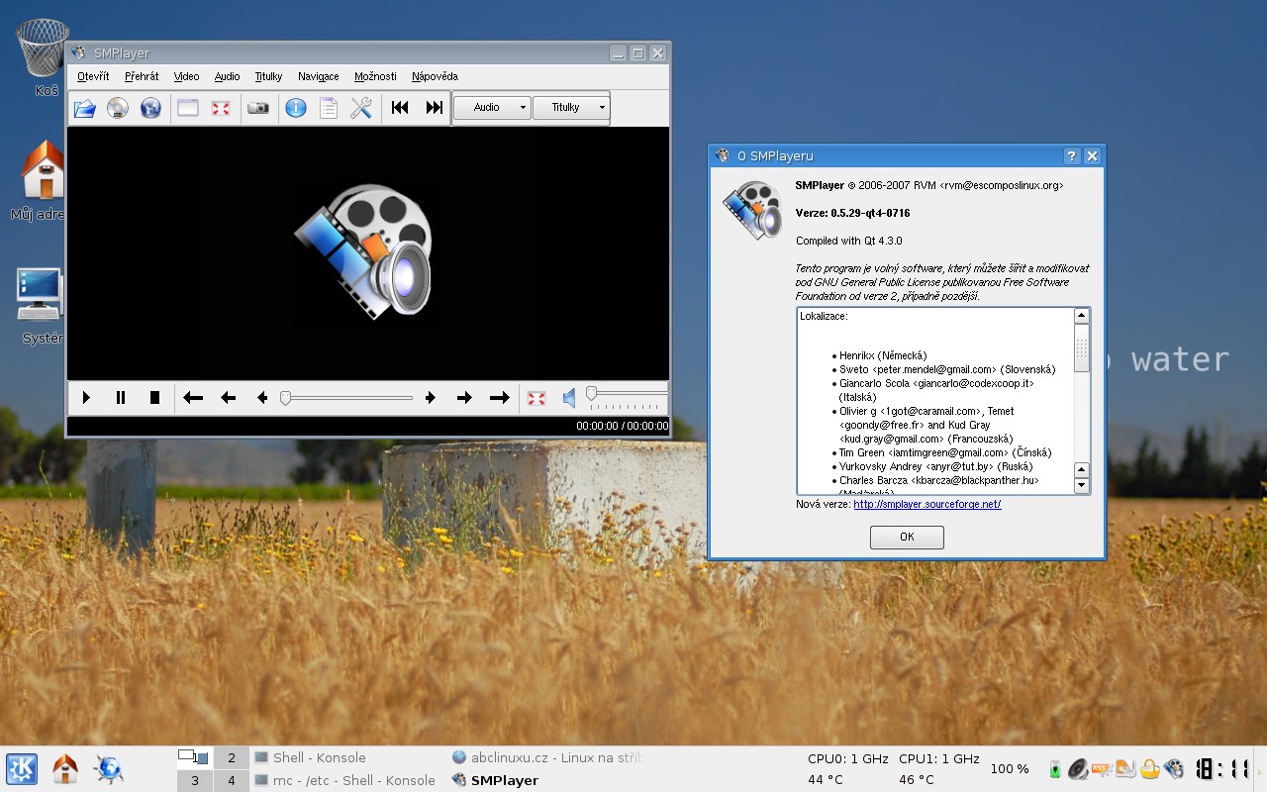Switch to virtual desktop 3
Viewport: 1267px width, 792px height.
click(x=195, y=781)
